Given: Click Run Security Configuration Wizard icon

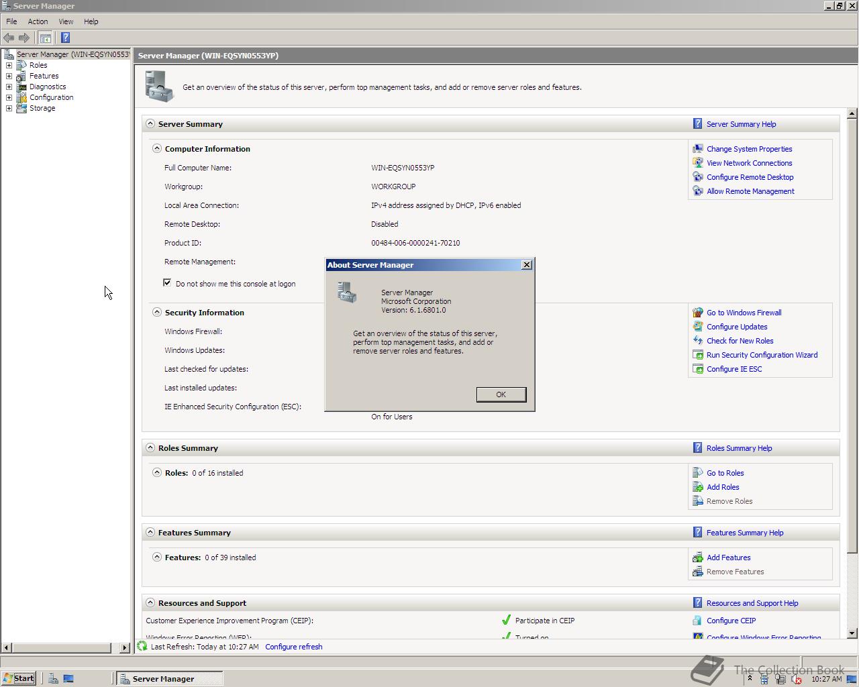Looking at the screenshot, I should 698,355.
